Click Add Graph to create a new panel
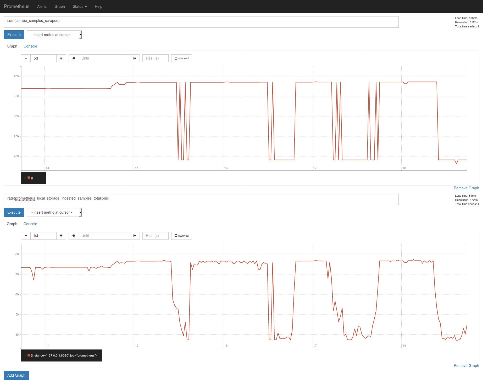 [x=16, y=375]
